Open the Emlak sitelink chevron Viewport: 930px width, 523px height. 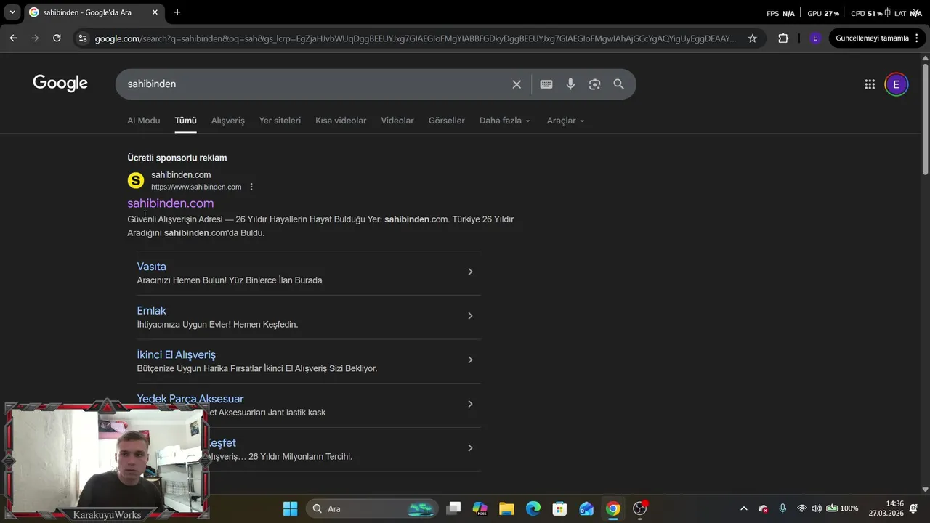470,316
